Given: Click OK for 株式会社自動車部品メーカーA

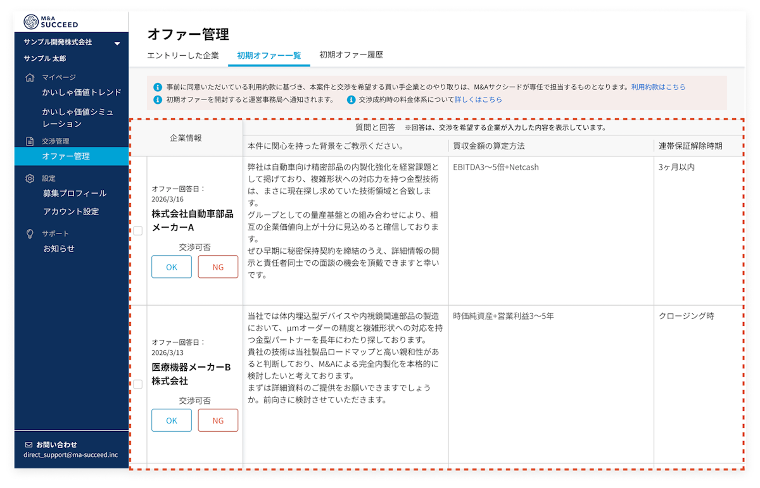Looking at the screenshot, I should coord(172,267).
